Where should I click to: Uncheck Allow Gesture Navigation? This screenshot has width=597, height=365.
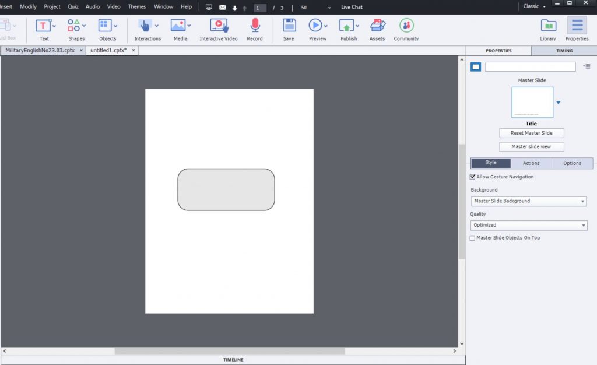pos(472,177)
